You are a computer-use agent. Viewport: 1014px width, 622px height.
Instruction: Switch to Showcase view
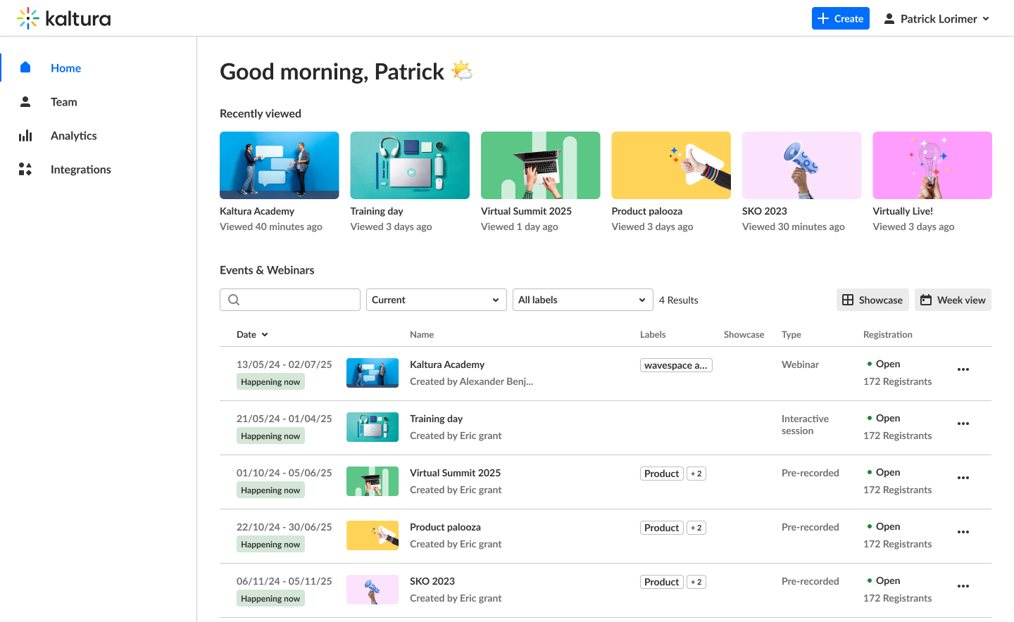872,300
